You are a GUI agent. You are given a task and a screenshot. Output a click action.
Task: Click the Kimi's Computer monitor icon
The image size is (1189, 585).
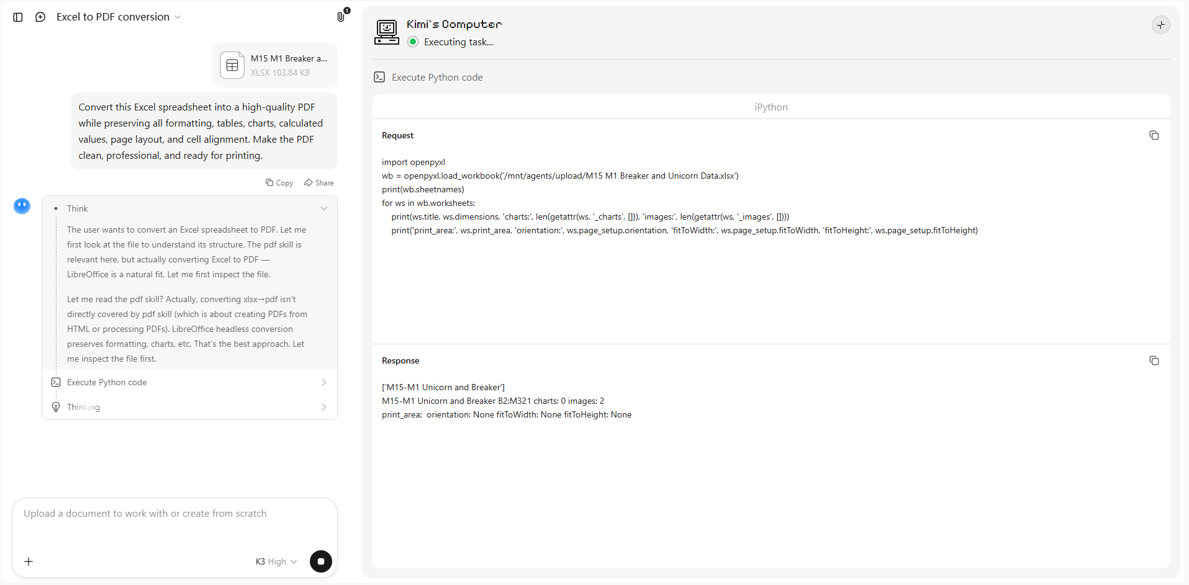point(387,32)
